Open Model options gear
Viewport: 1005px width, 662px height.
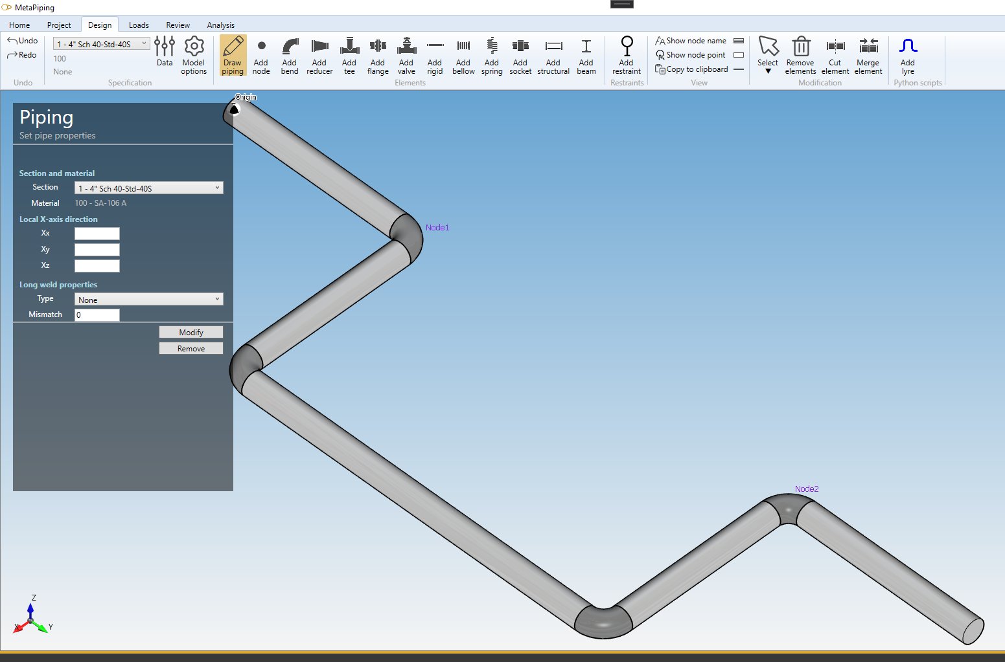pyautogui.click(x=194, y=56)
